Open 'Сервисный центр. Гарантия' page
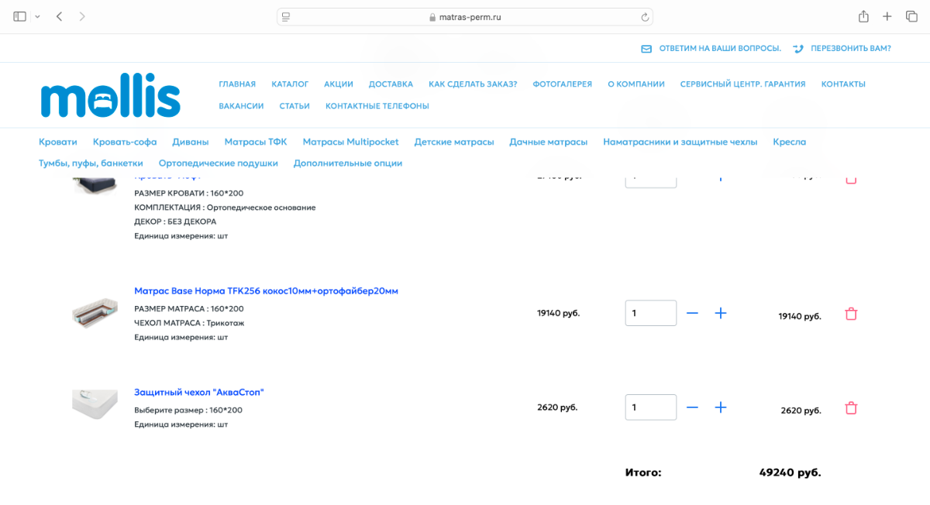930x505 pixels. point(742,84)
